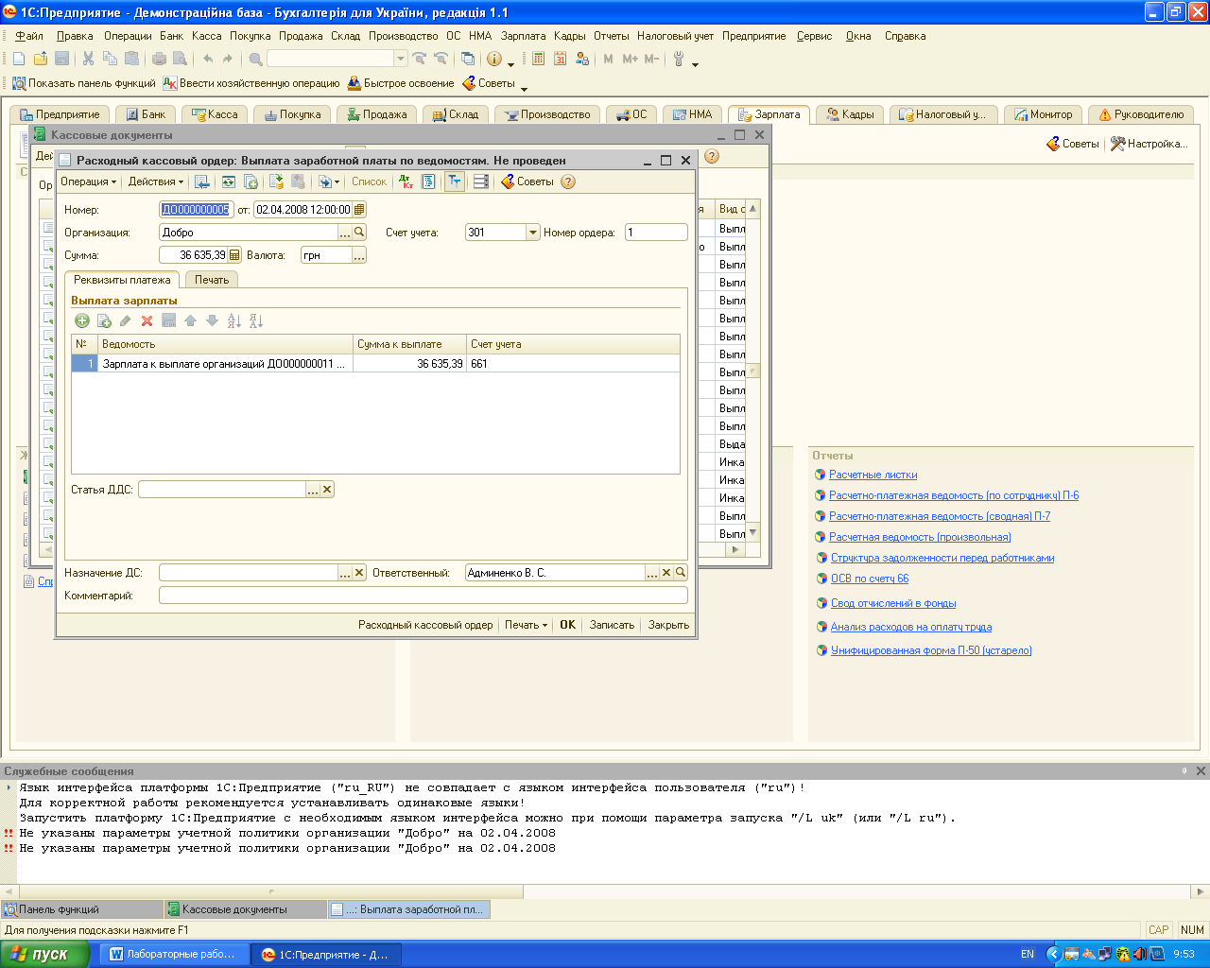
Task: Sort ascending the payroll table
Action: point(234,321)
